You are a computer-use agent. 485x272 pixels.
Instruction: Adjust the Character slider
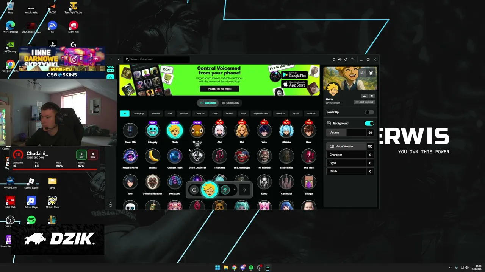click(350, 155)
